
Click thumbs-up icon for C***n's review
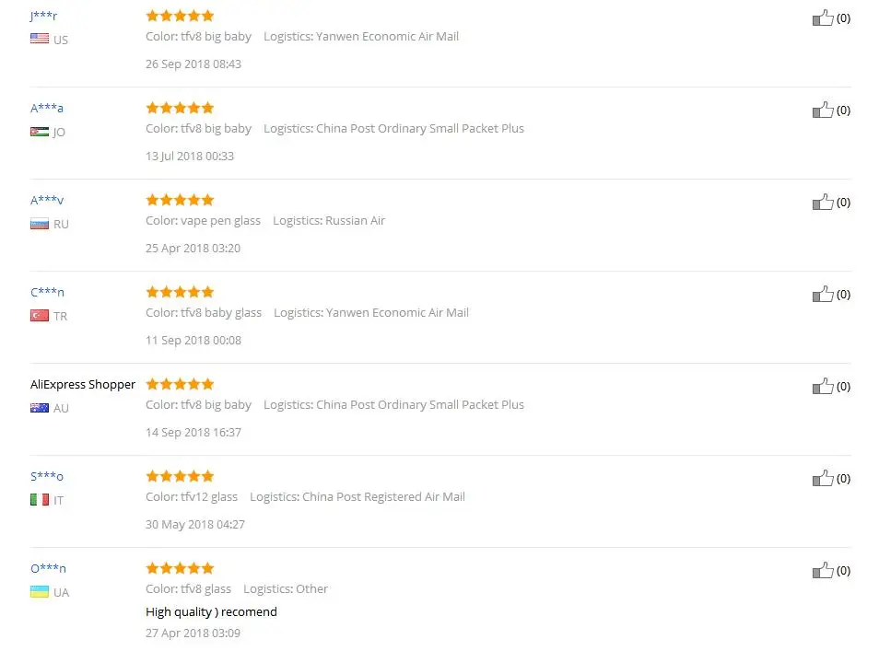[823, 294]
